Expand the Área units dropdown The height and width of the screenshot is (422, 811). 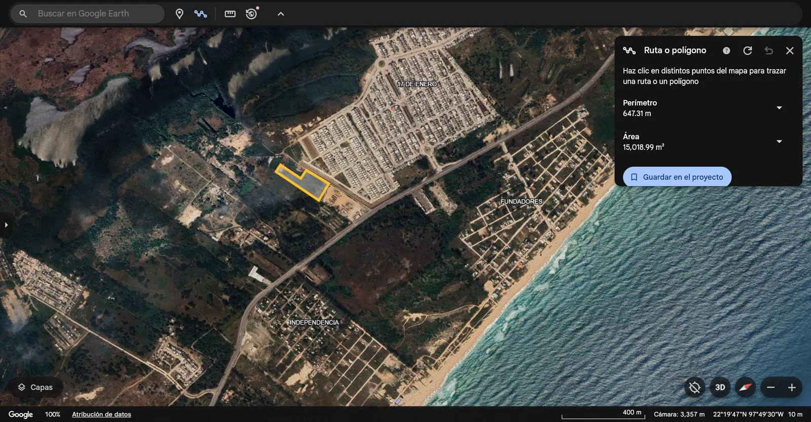click(780, 142)
